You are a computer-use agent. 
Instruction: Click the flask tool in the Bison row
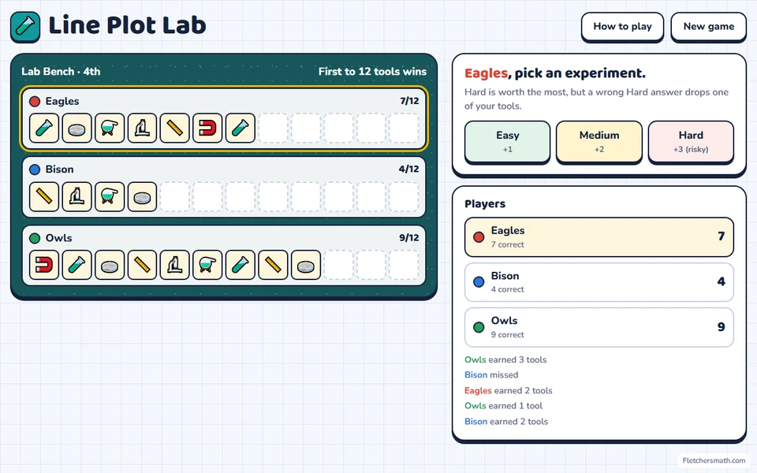[x=110, y=196]
